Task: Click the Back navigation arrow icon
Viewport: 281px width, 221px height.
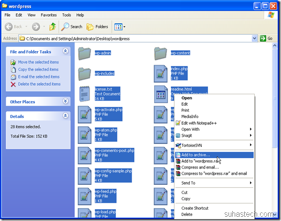Action: click(9, 27)
